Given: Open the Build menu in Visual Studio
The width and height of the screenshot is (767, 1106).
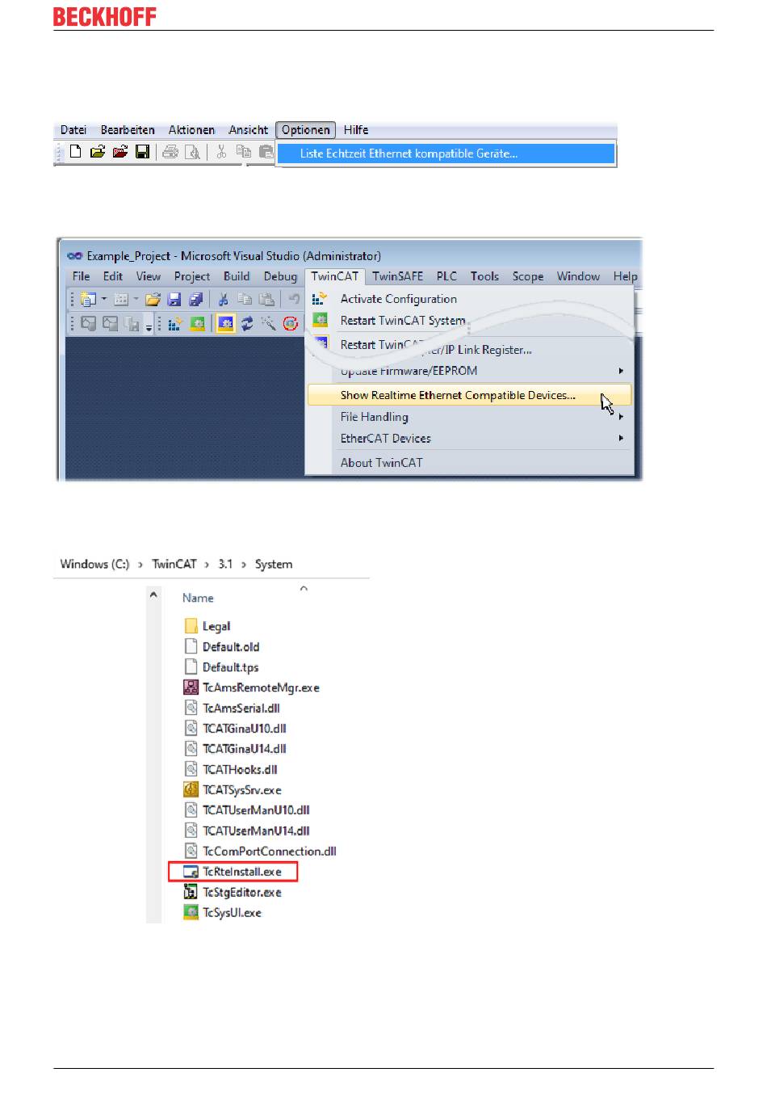Looking at the screenshot, I should point(237,276).
